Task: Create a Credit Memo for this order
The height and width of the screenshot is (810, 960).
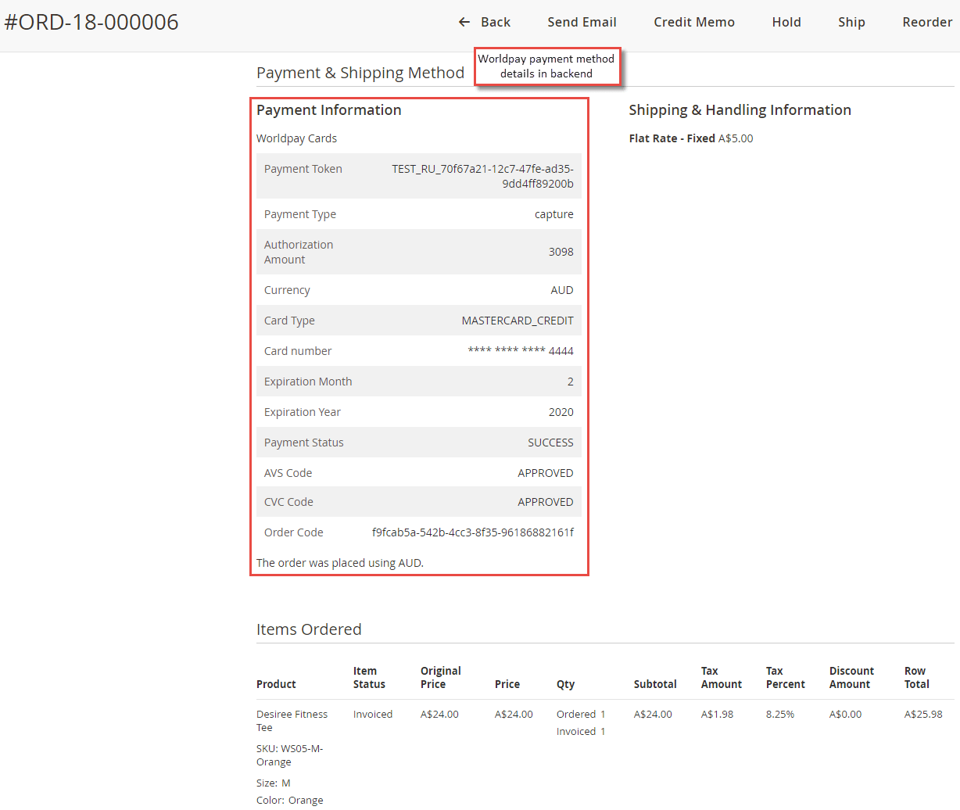Action: [x=693, y=22]
